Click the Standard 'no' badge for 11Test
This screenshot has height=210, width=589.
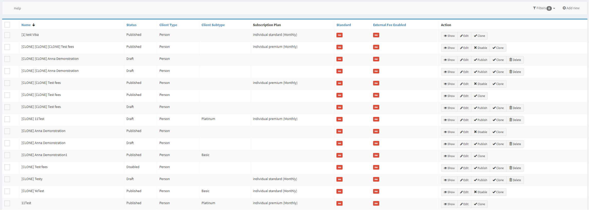click(339, 203)
